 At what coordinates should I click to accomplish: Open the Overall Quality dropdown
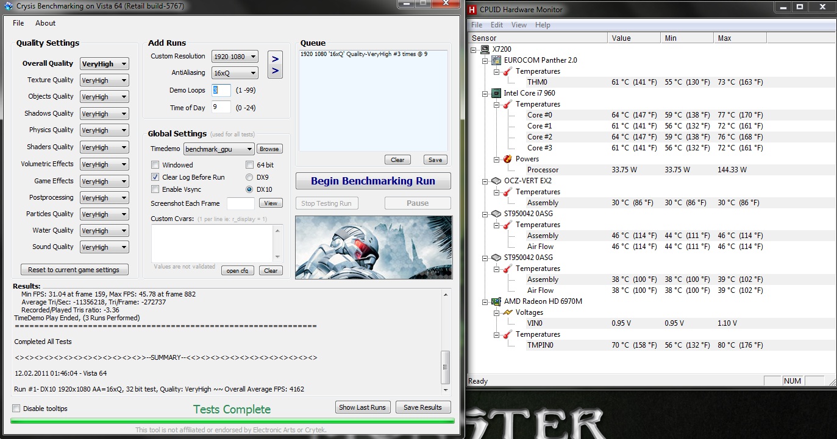pos(104,64)
